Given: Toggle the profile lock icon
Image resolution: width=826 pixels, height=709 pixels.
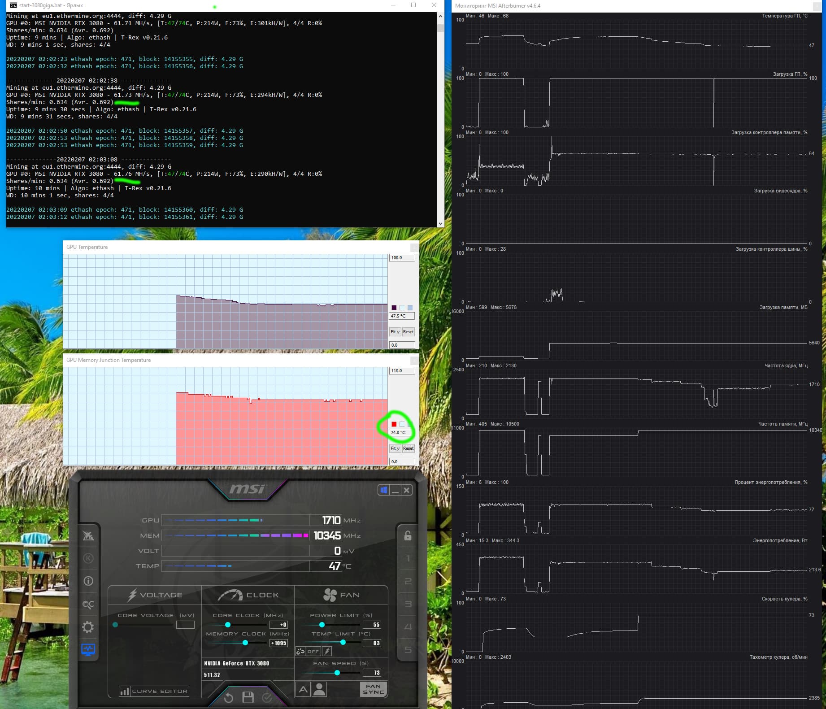Looking at the screenshot, I should click(408, 535).
